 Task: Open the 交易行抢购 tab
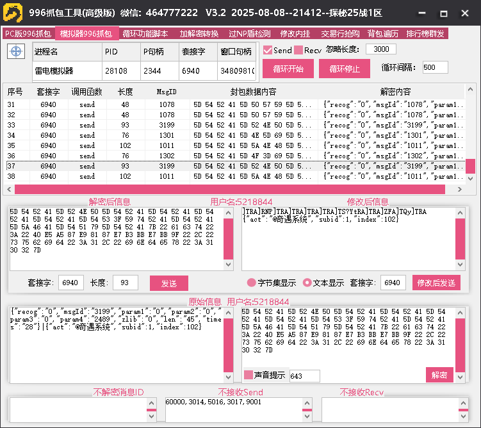(340, 34)
